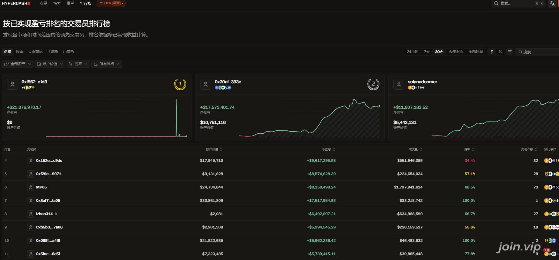Sort by 胜率 column arrows
Viewport: 559px width, 260px height.
(473, 149)
